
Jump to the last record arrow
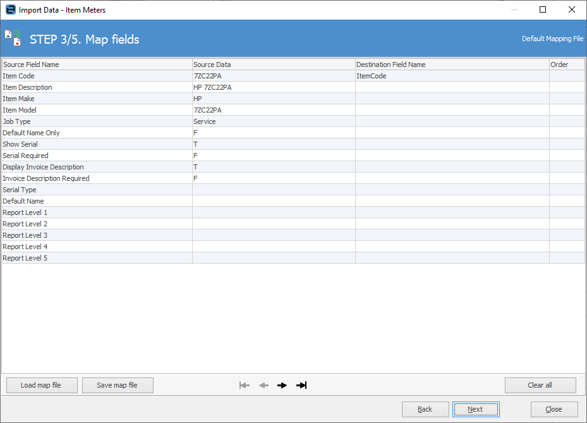click(x=301, y=385)
